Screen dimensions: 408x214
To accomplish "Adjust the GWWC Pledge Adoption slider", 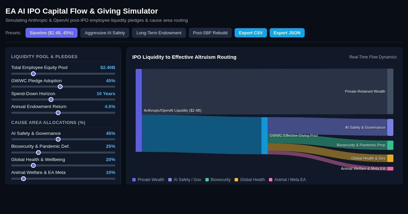I will click(63, 87).
